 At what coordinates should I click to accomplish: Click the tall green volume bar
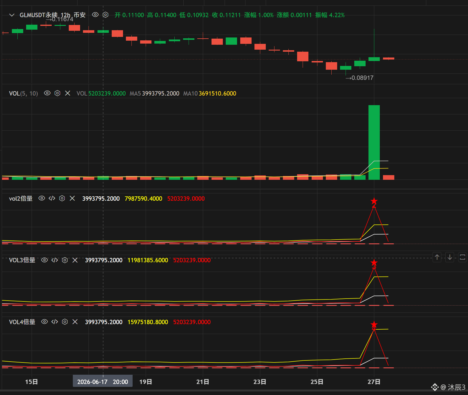374,142
